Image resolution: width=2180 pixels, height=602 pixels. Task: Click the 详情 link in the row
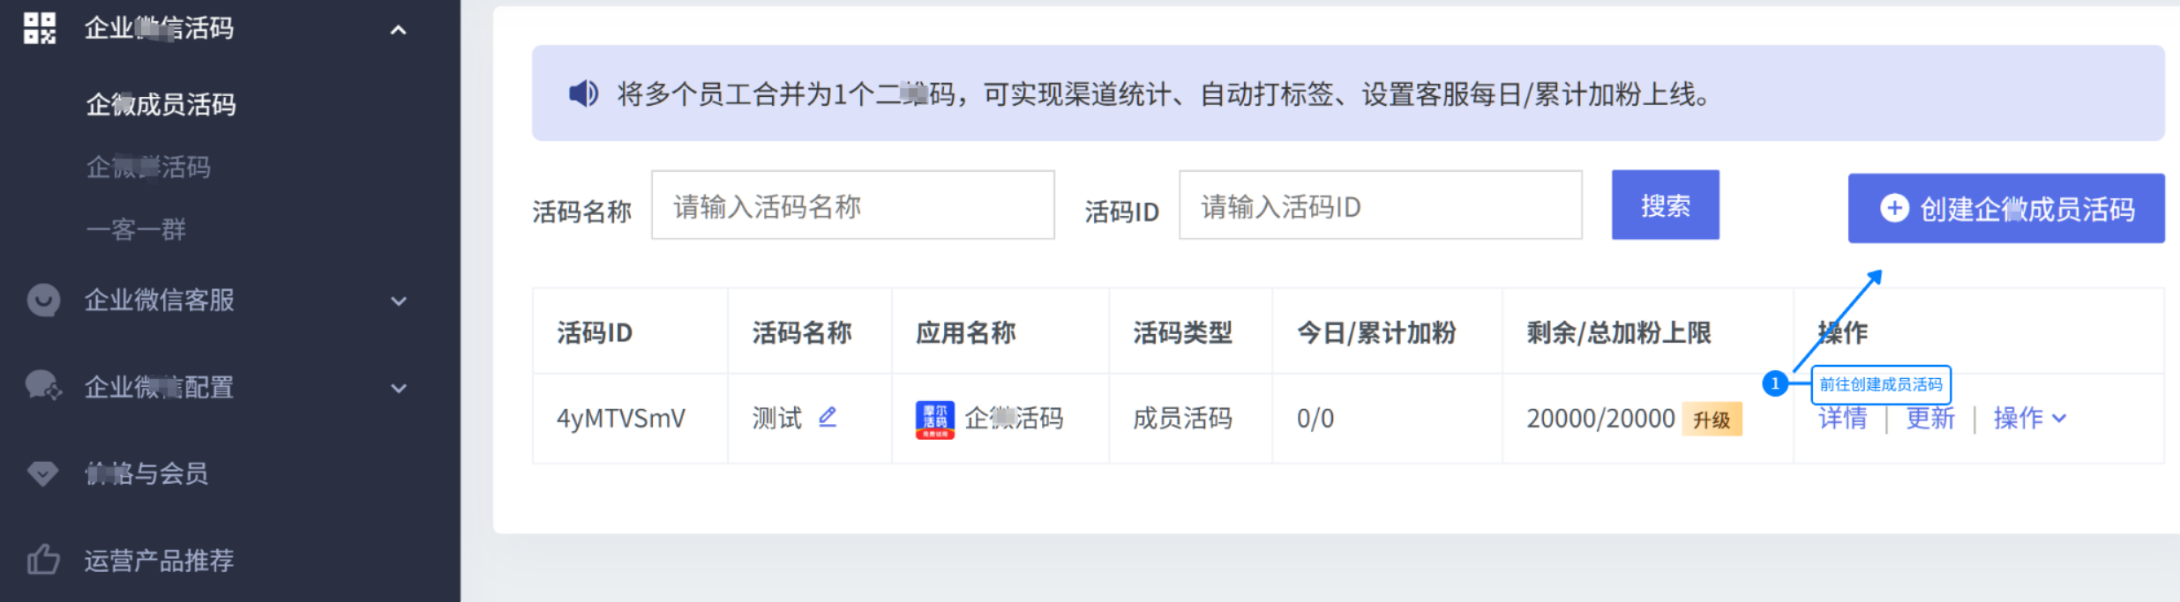[x=1843, y=418]
